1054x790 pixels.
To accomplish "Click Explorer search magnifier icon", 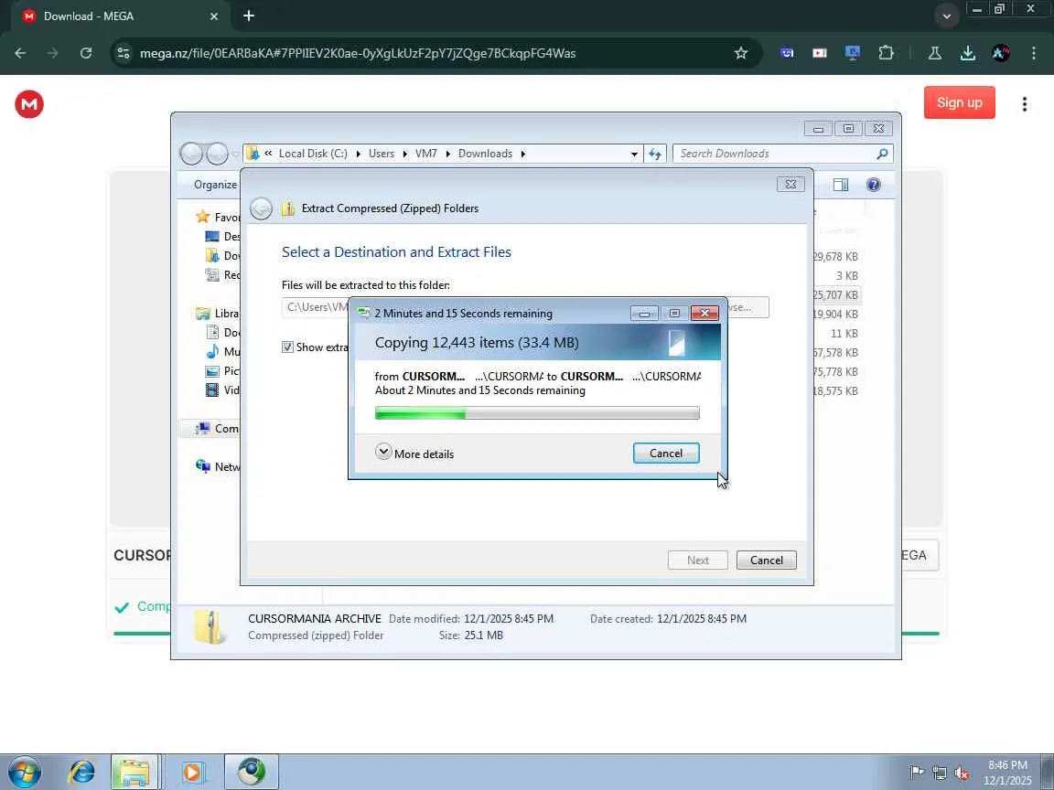I will pos(883,154).
